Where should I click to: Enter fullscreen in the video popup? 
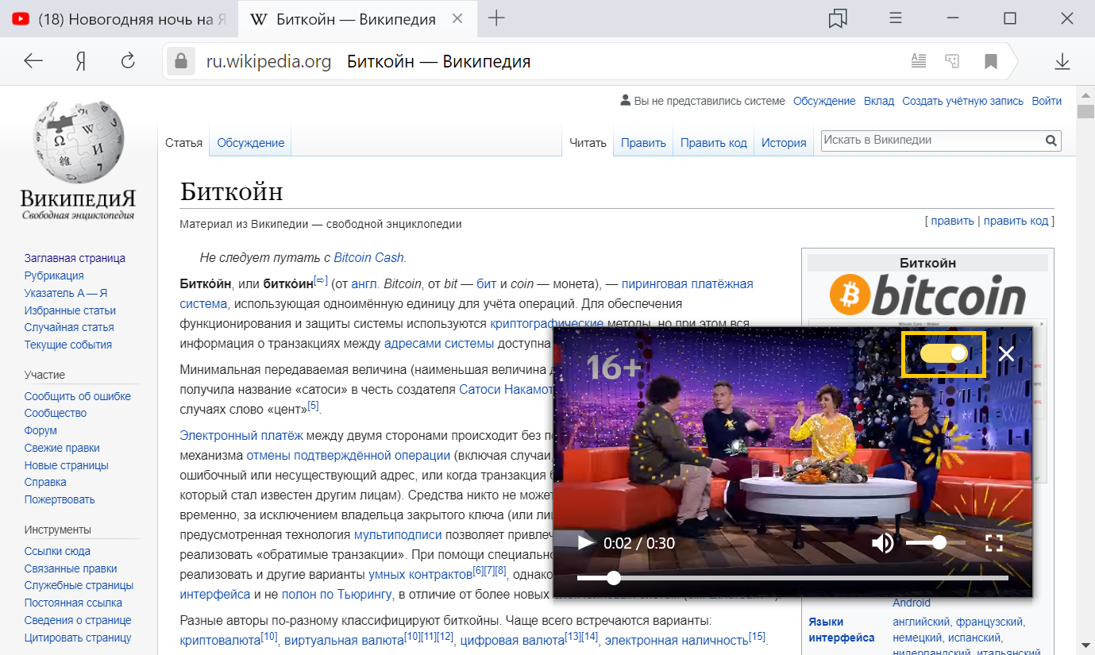[x=994, y=543]
